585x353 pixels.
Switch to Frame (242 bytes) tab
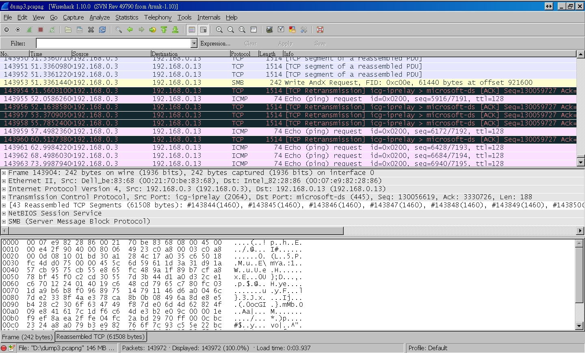27,337
